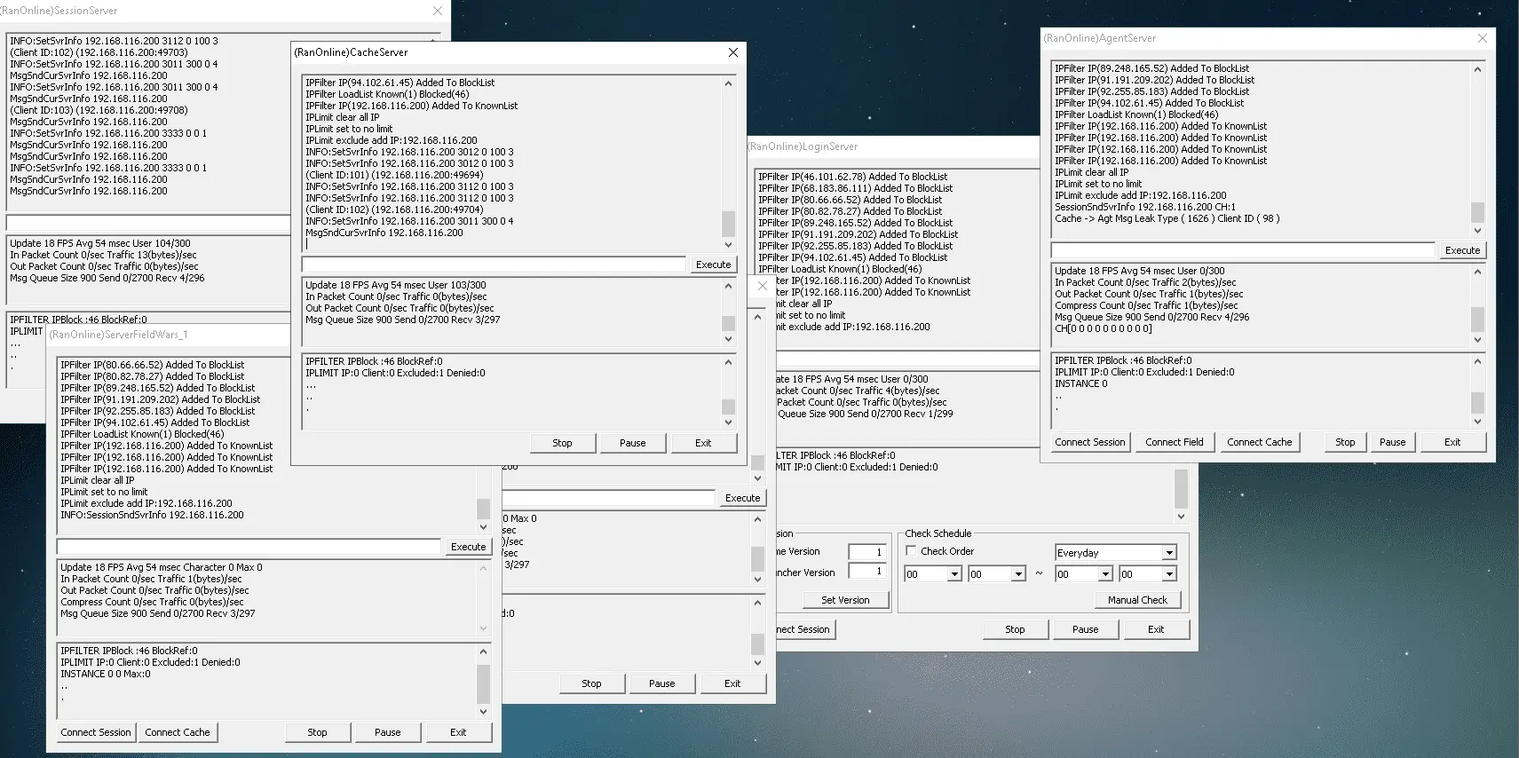The width and height of the screenshot is (1519, 758).
Task: Click the AgentServer log scrollbar thumb
Action: coord(1477,212)
